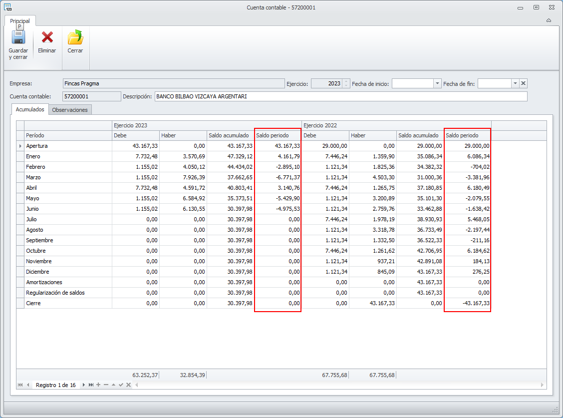
Task: Click the Cerrar folder icon
Action: point(75,38)
